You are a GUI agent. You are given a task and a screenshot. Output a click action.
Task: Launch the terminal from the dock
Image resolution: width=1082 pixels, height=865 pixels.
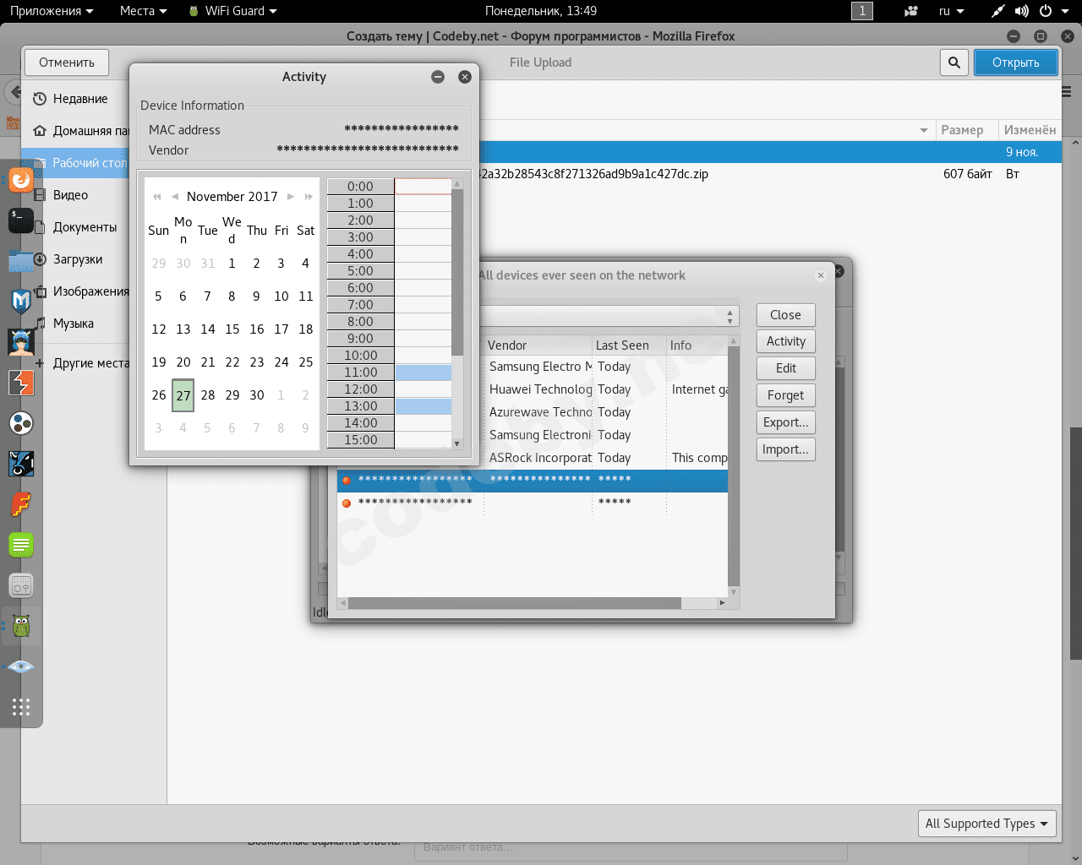[20, 220]
